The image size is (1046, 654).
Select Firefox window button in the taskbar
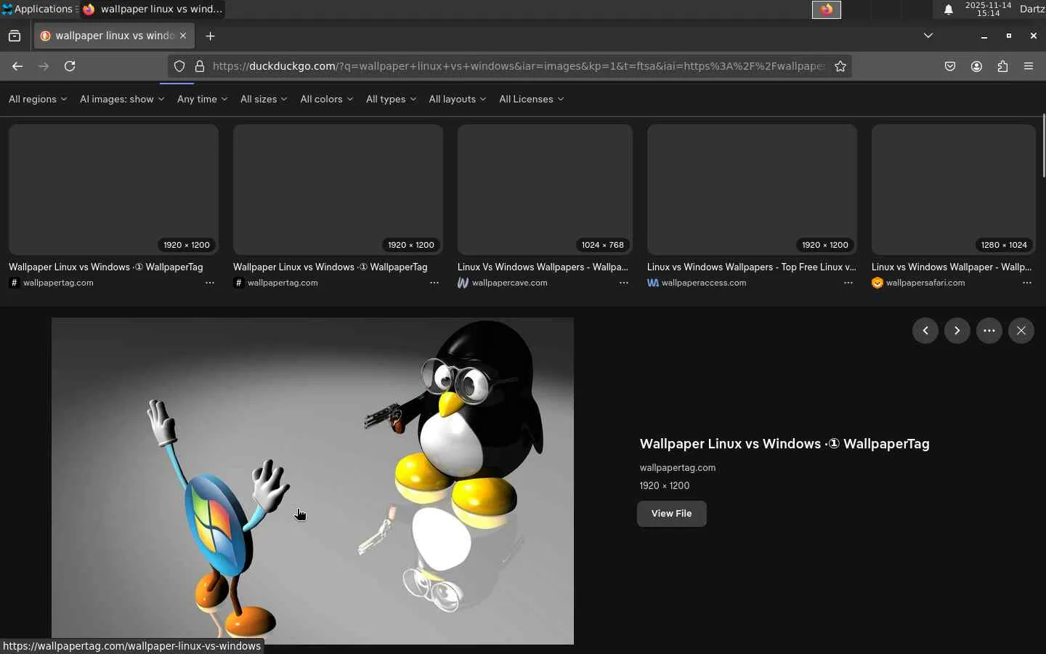[152, 9]
